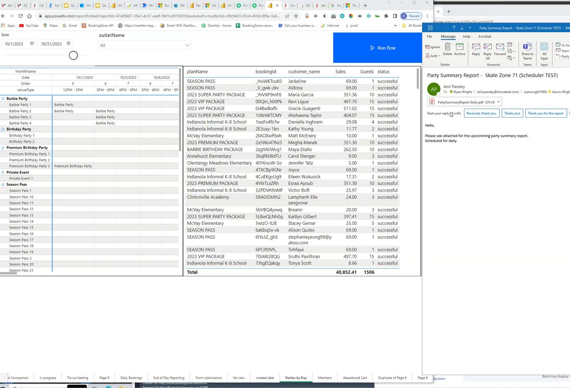570x388 pixels.
Task: Click the Reply All envelope icon
Action: [x=488, y=47]
